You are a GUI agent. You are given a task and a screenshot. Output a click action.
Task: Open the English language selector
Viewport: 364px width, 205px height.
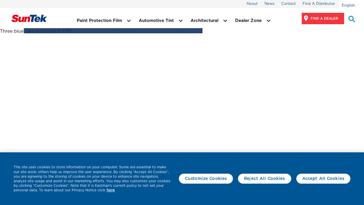(348, 5)
